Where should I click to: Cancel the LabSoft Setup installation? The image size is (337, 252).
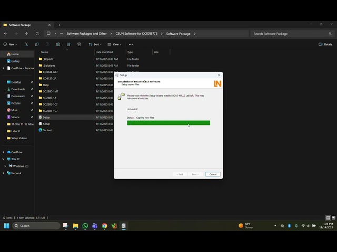pos(213,174)
